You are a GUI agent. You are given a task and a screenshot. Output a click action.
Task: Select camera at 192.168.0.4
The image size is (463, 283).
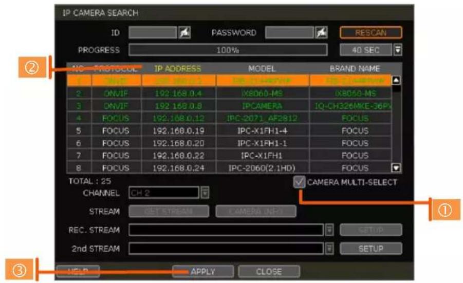click(229, 93)
